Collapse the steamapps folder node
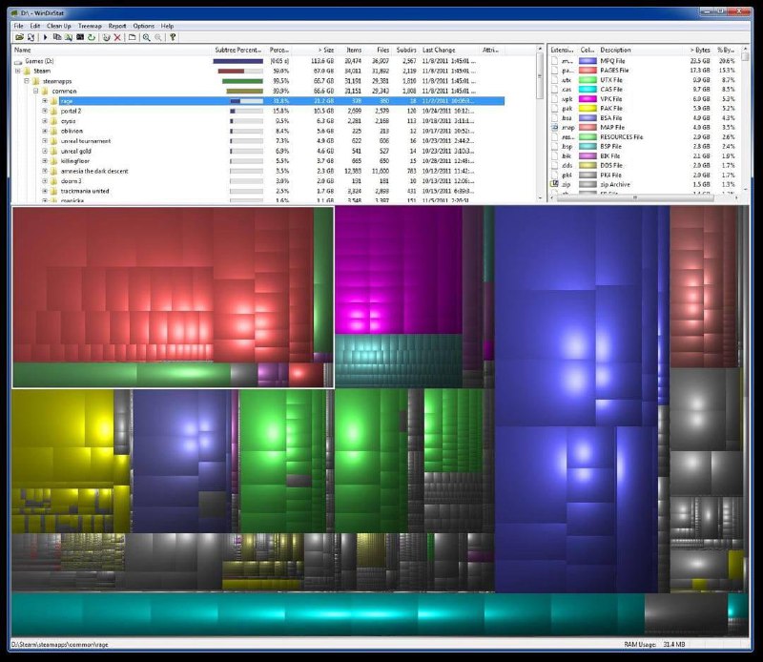The image size is (763, 662). tap(27, 81)
